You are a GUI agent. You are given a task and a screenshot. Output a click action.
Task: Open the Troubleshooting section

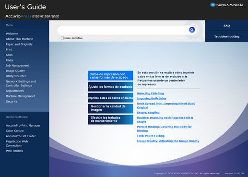pyautogui.click(x=226, y=36)
